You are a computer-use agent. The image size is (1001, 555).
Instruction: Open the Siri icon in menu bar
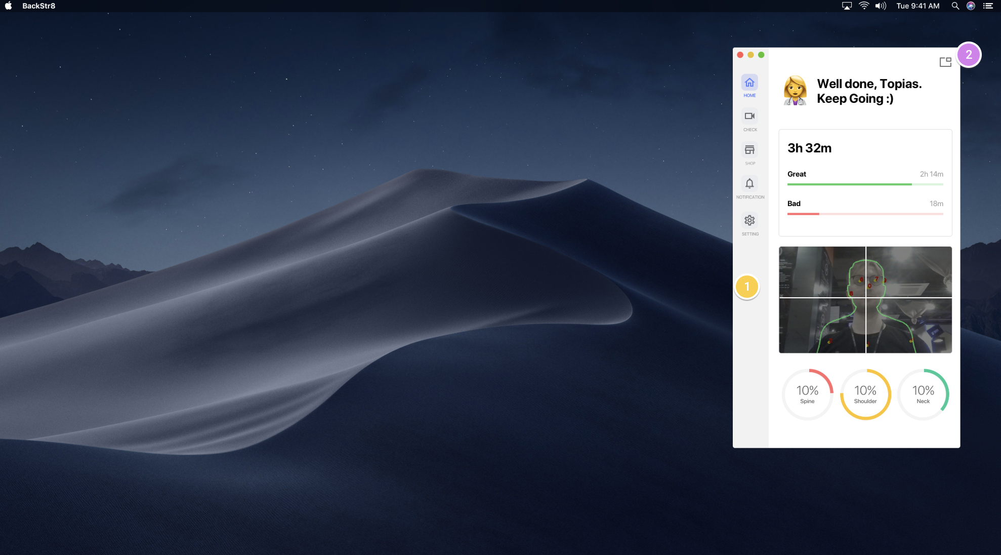click(x=971, y=6)
